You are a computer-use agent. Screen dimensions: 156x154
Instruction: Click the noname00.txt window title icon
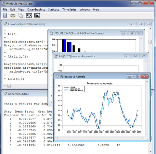tap(5, 94)
